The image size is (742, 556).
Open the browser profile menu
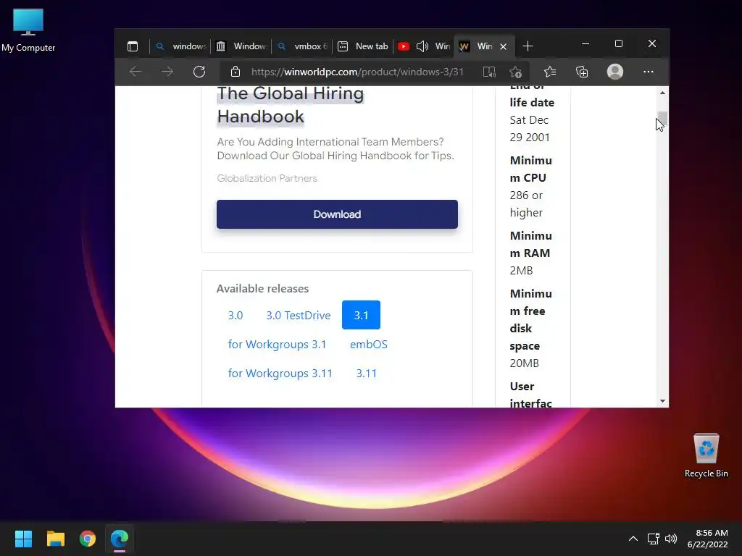(615, 72)
